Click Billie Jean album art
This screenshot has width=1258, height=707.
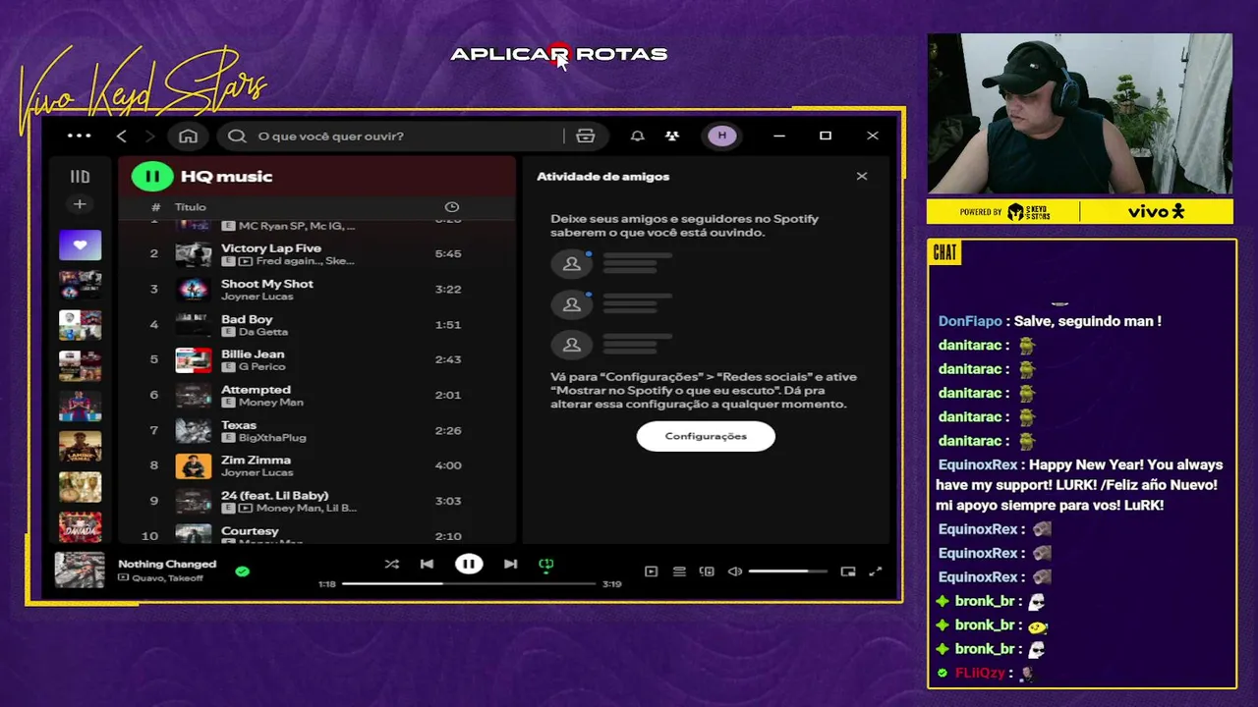194,359
